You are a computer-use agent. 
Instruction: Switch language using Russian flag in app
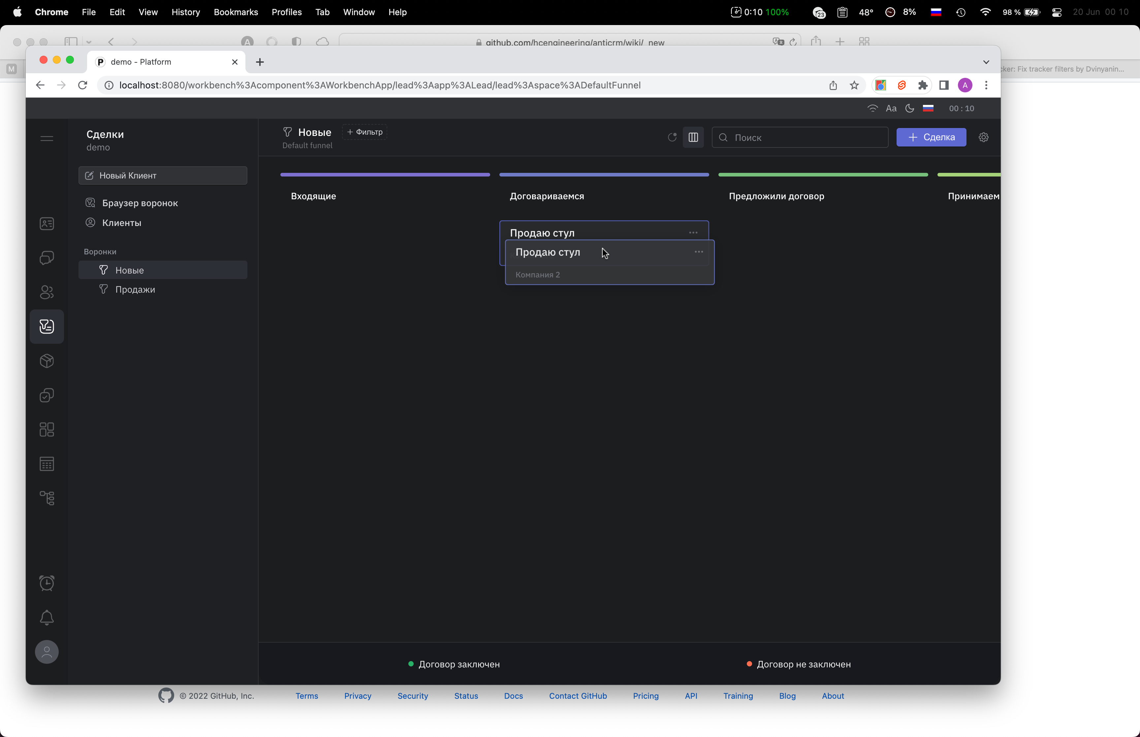point(928,108)
